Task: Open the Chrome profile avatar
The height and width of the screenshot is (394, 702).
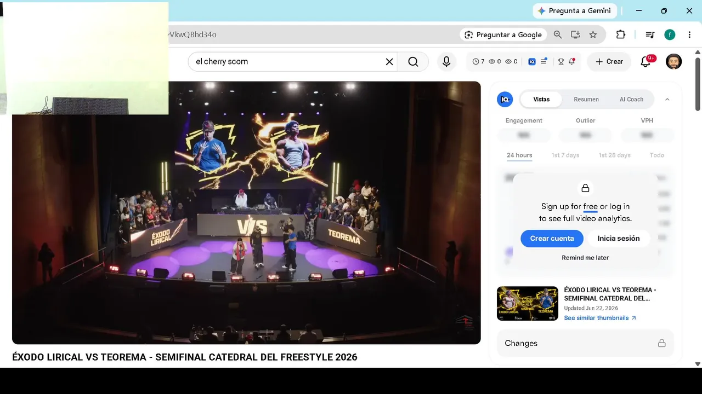Action: tap(670, 34)
